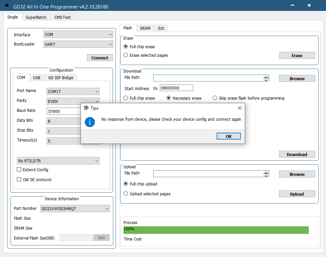Click the 'Time Cost' label
Viewport: 326px width, 257px height.
133,239
